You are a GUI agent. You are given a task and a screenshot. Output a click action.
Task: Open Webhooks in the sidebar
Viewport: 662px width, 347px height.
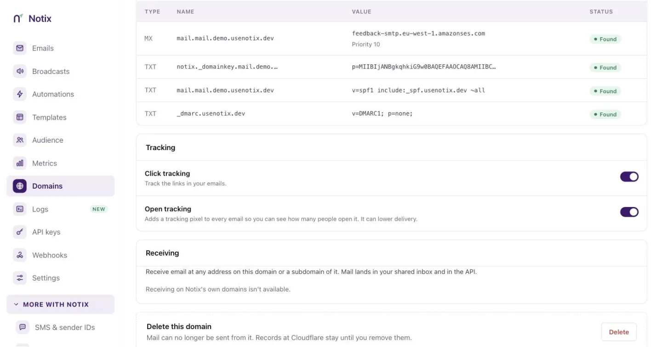[60, 255]
